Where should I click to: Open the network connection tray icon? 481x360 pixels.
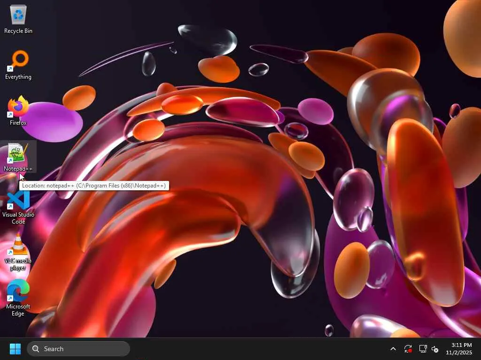tap(423, 349)
